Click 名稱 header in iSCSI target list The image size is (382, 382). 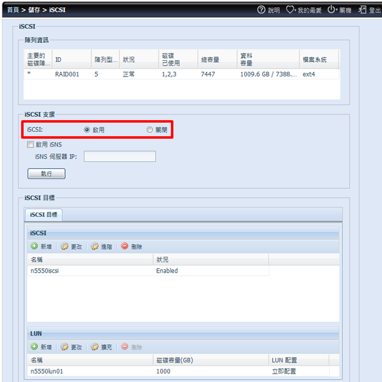[90, 260]
